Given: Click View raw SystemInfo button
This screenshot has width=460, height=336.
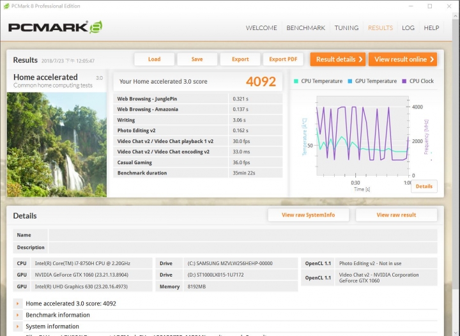Looking at the screenshot, I should [x=309, y=215].
